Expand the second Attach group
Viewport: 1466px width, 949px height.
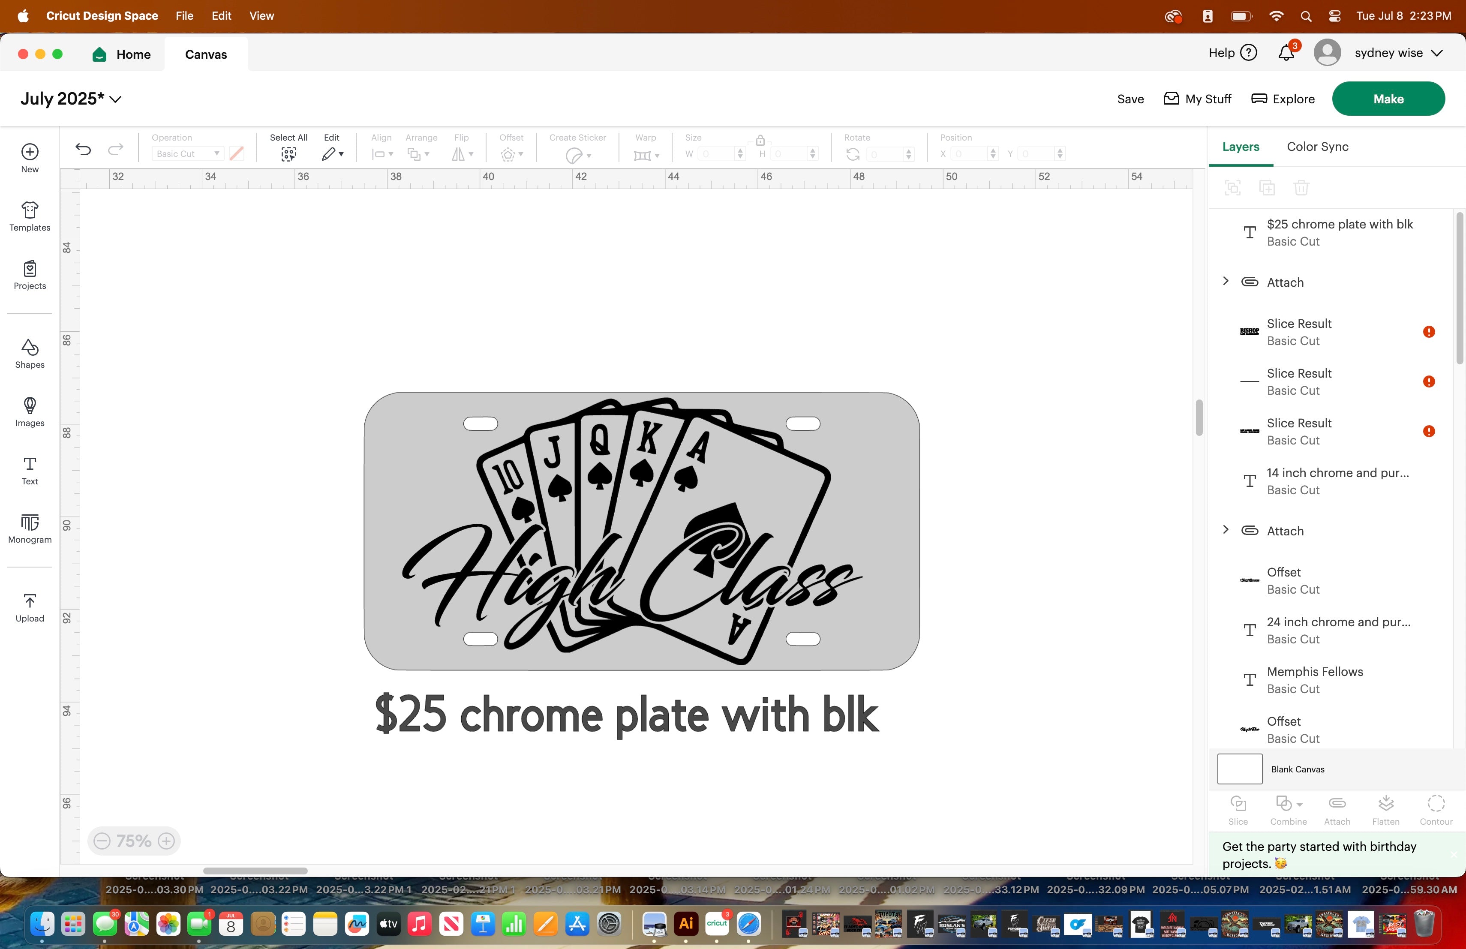click(x=1226, y=530)
